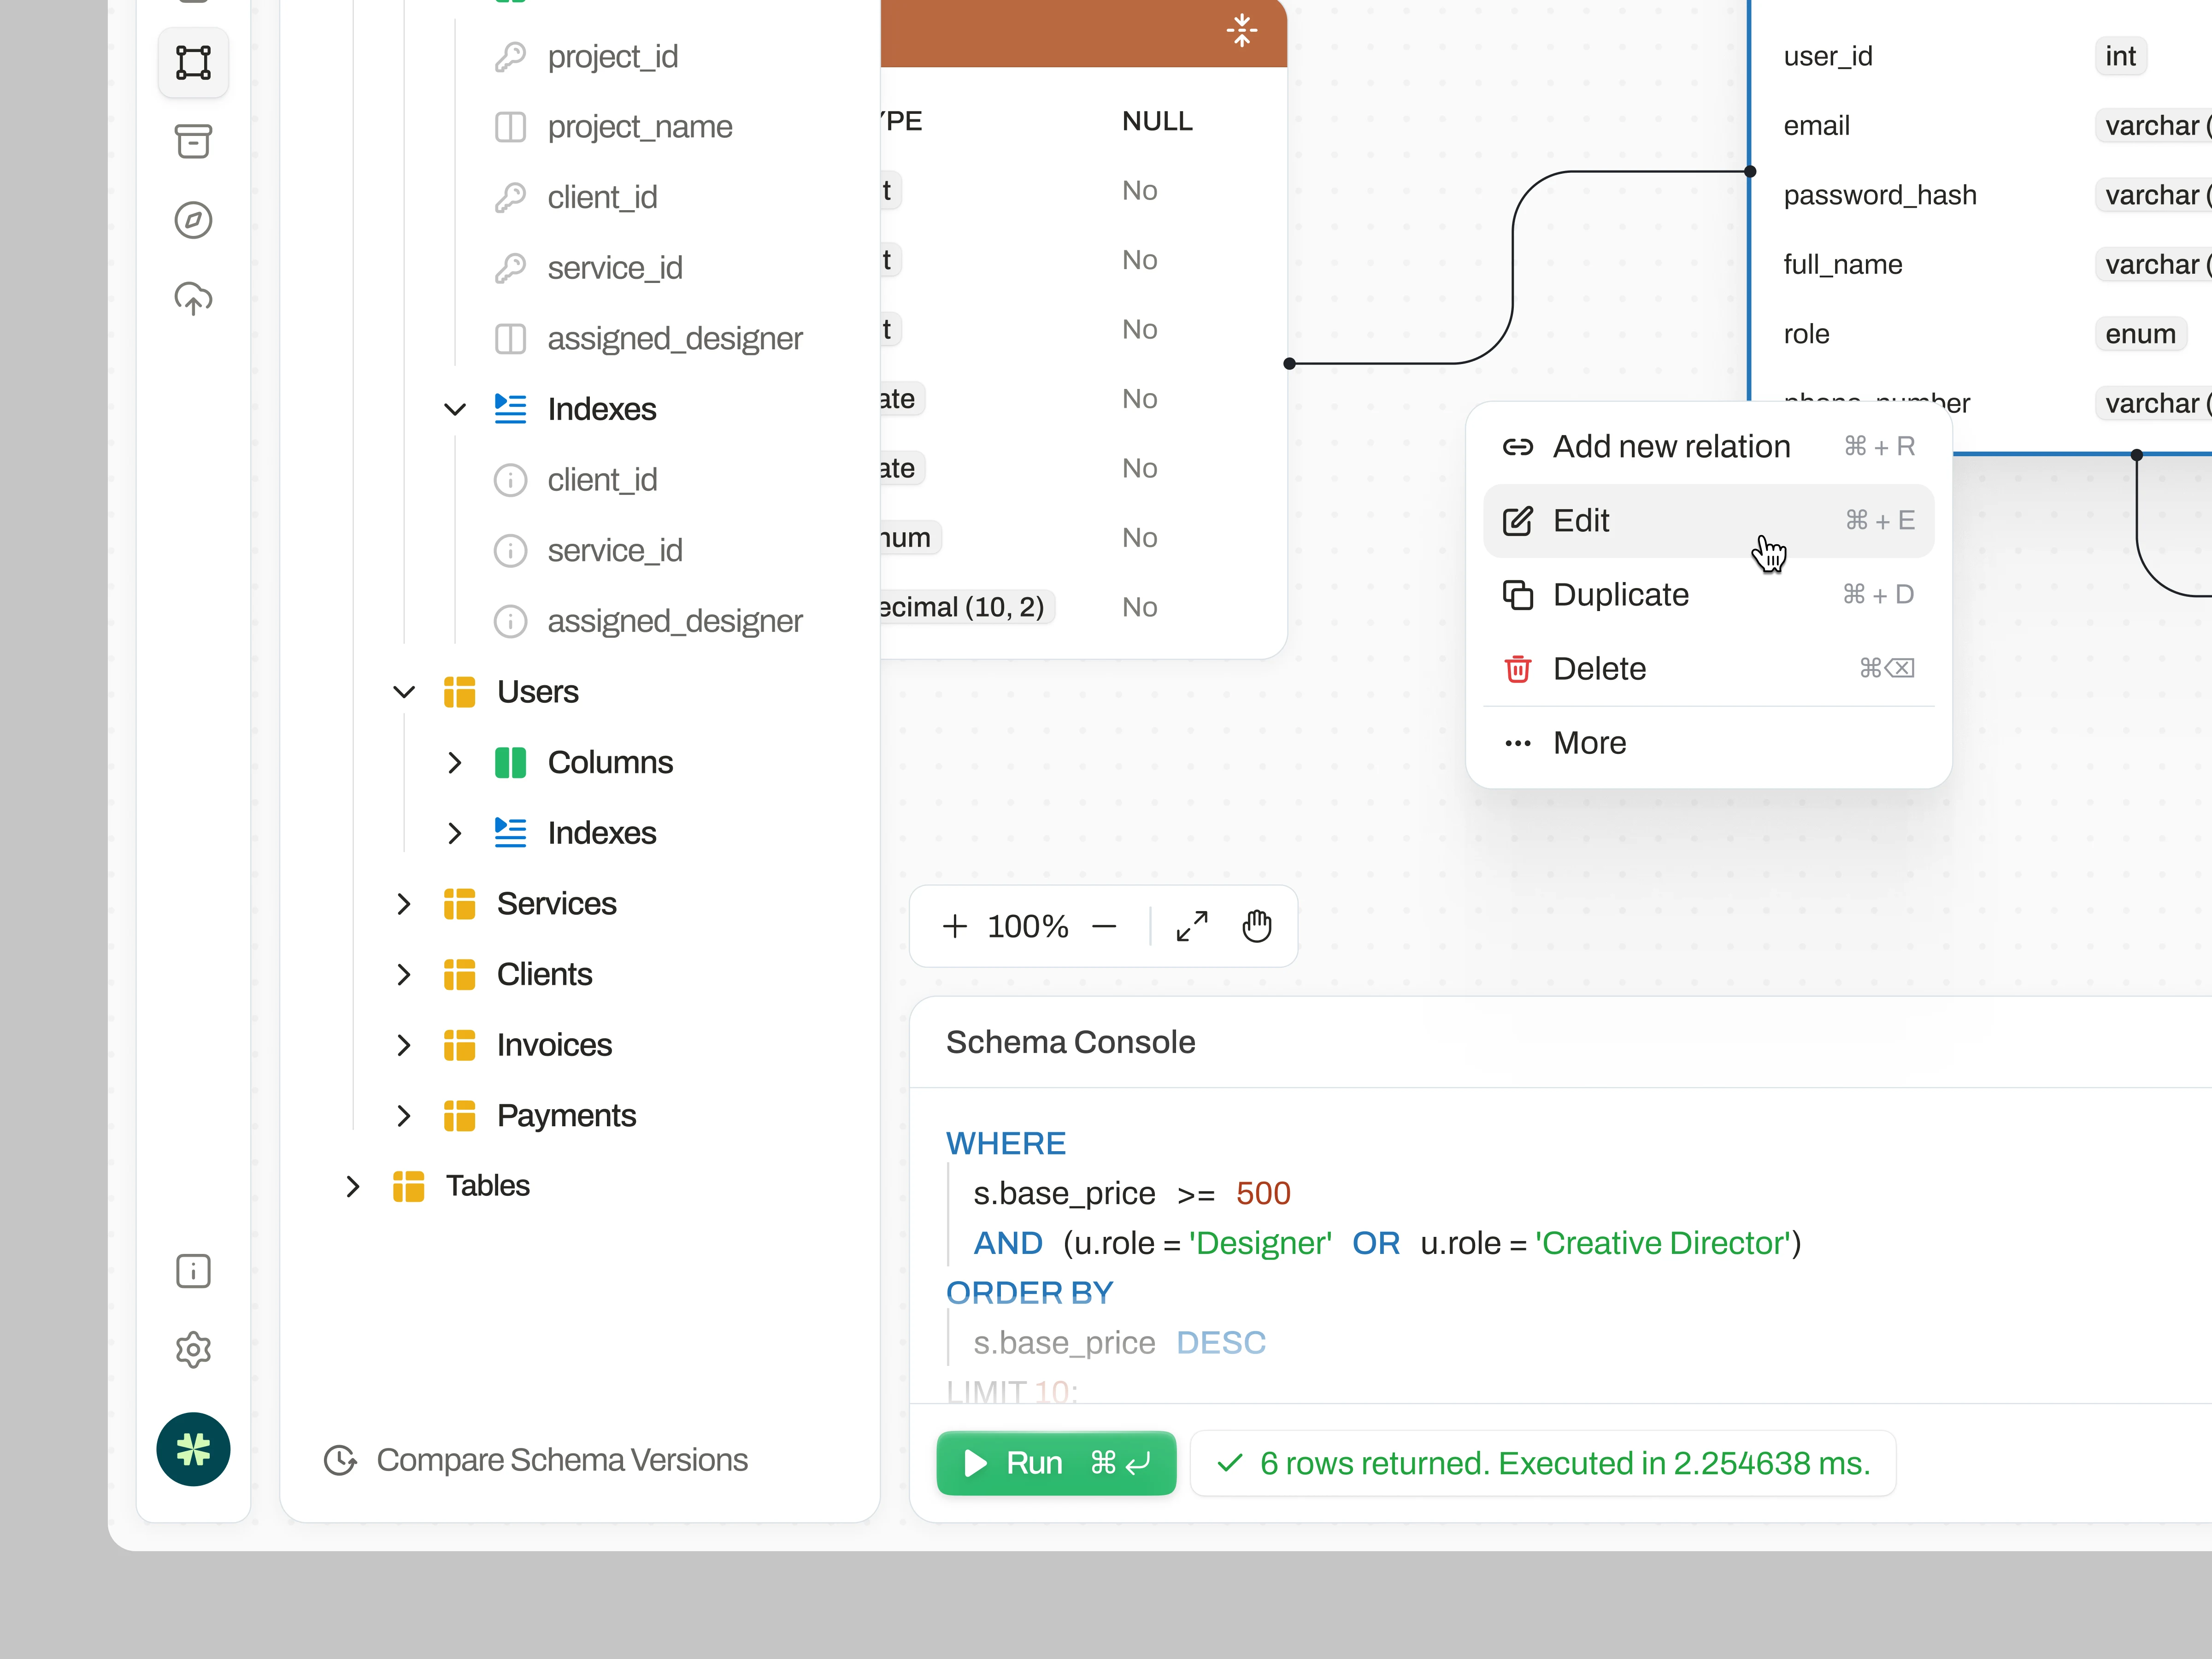Select the diagram canvas icon in sidebar

193,62
